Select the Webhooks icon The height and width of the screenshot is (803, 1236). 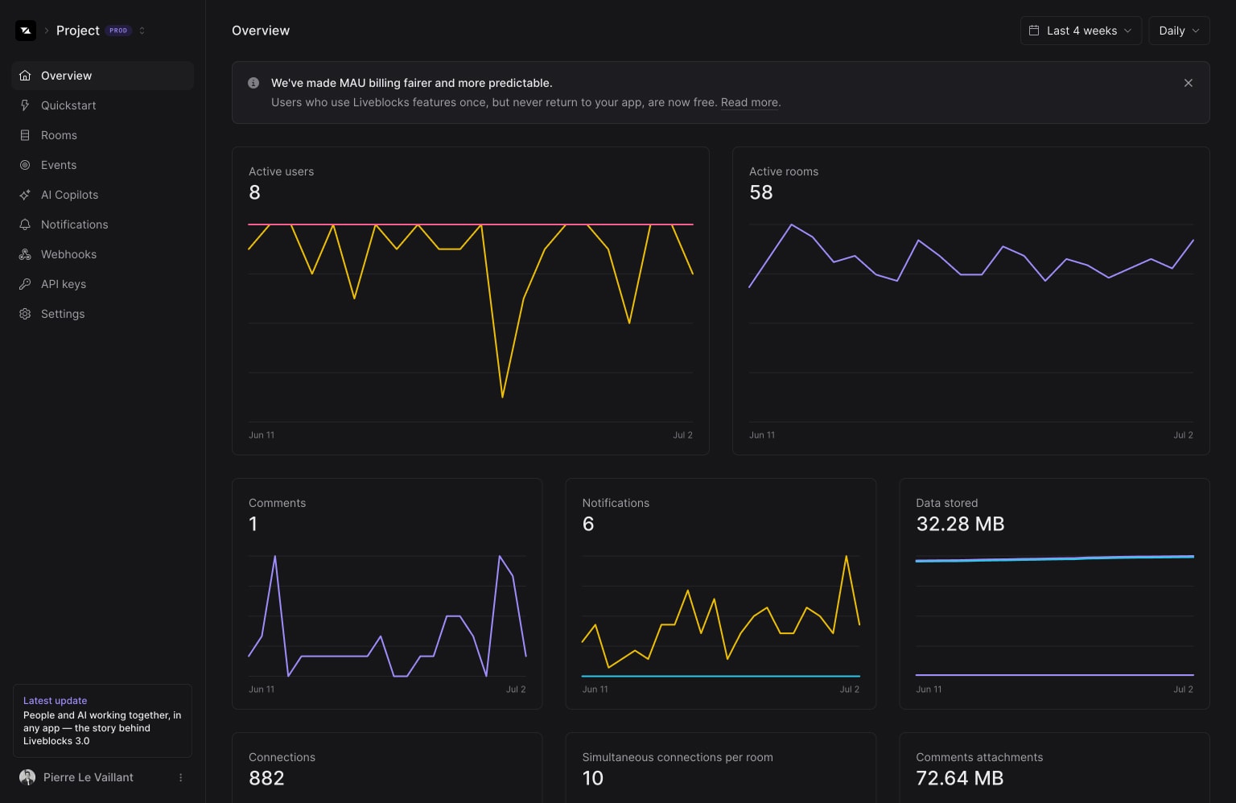click(x=25, y=254)
